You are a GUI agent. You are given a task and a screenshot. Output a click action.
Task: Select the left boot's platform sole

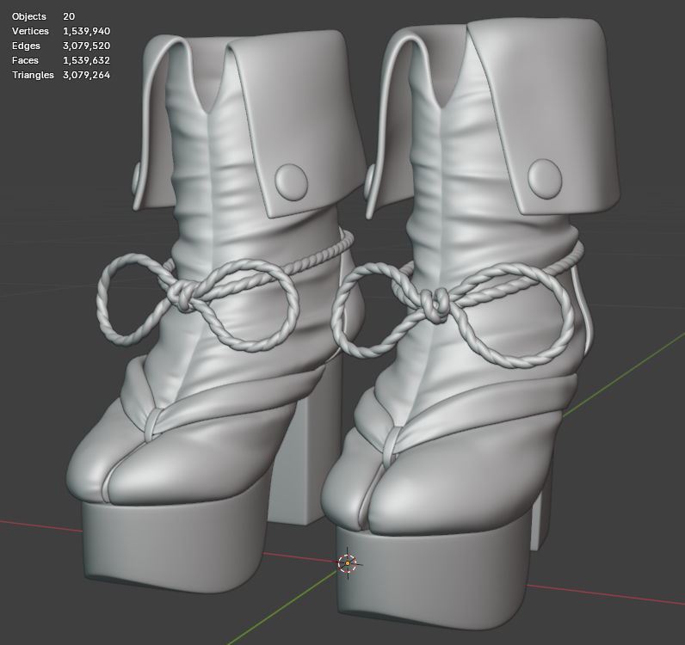tap(175, 548)
